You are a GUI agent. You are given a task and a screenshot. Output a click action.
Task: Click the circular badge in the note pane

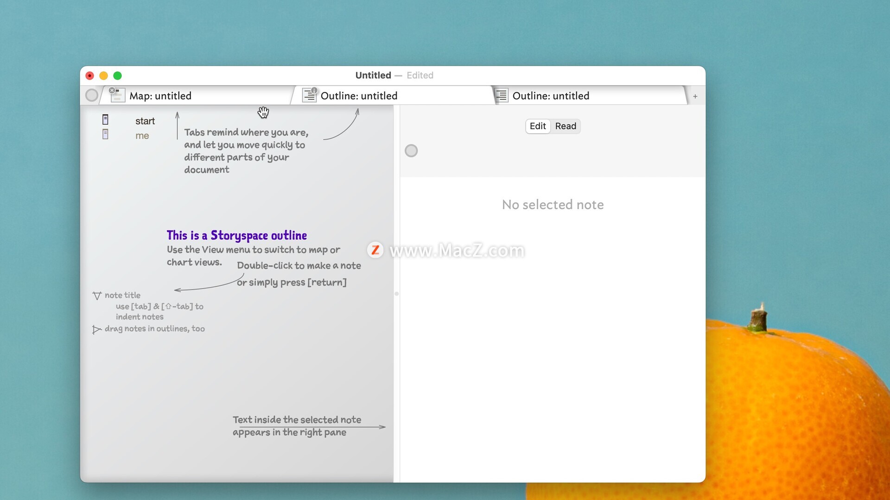pyautogui.click(x=411, y=151)
